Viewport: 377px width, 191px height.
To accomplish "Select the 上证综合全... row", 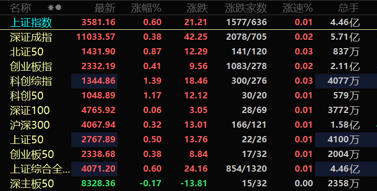I will click(189, 168).
